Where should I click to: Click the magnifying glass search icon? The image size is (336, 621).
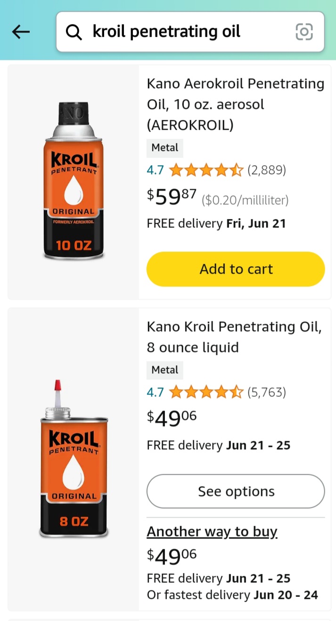click(x=74, y=32)
